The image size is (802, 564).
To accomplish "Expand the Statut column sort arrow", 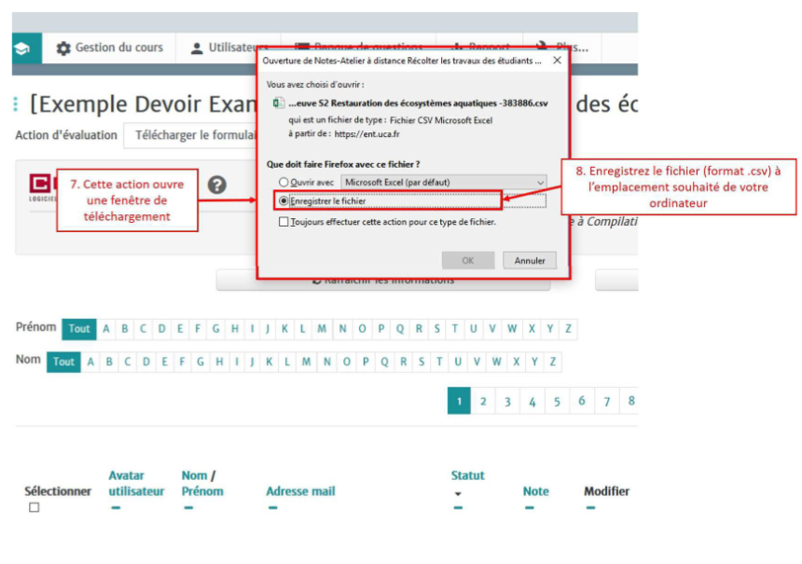I will pyautogui.click(x=458, y=494).
